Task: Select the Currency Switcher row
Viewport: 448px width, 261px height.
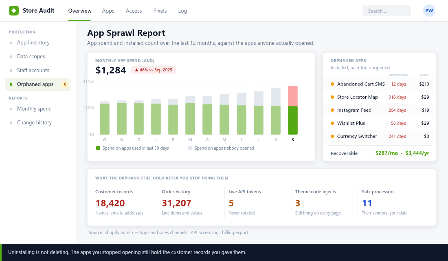Action: point(380,136)
